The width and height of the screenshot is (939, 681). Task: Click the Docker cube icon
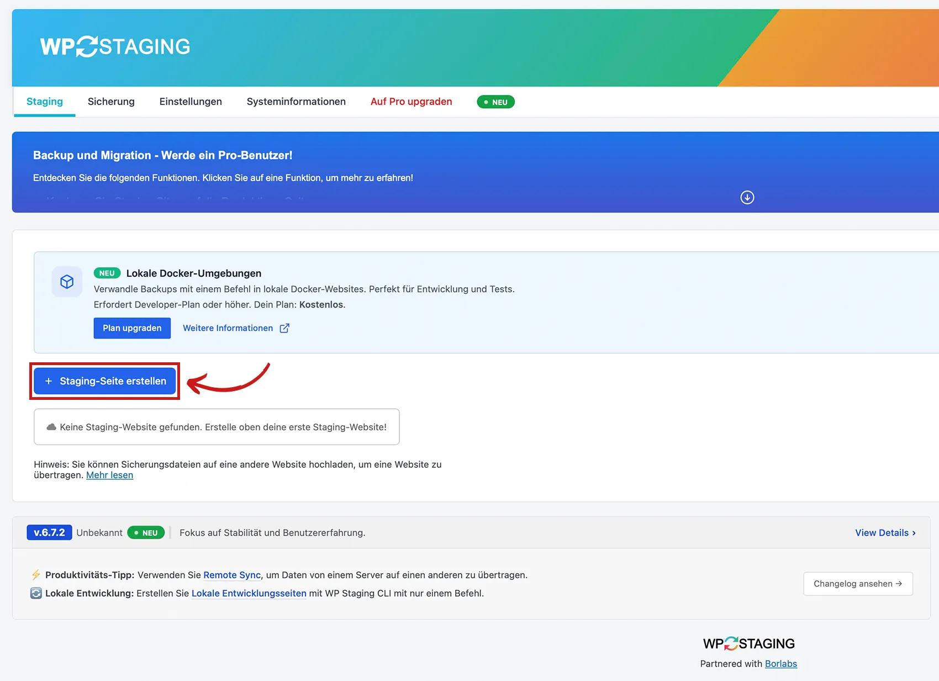(x=67, y=282)
